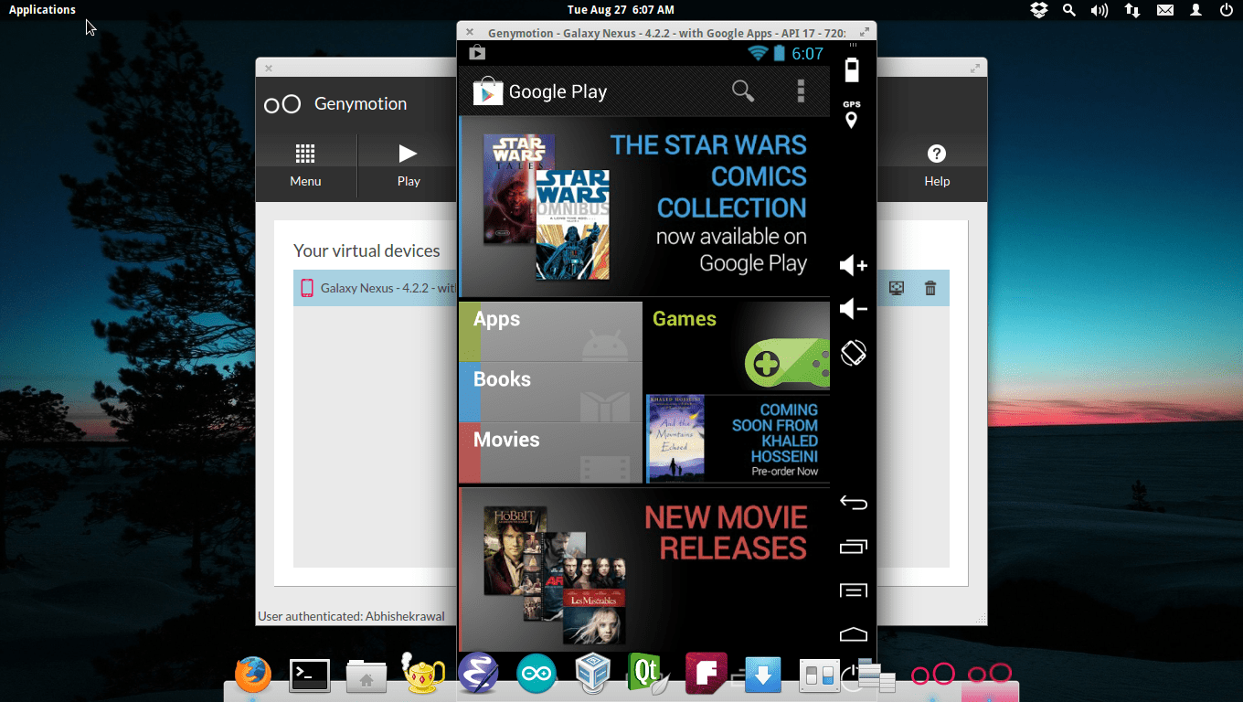Launch Arduino IDE from the dock
Viewport: 1243px width, 702px height.
pos(536,675)
